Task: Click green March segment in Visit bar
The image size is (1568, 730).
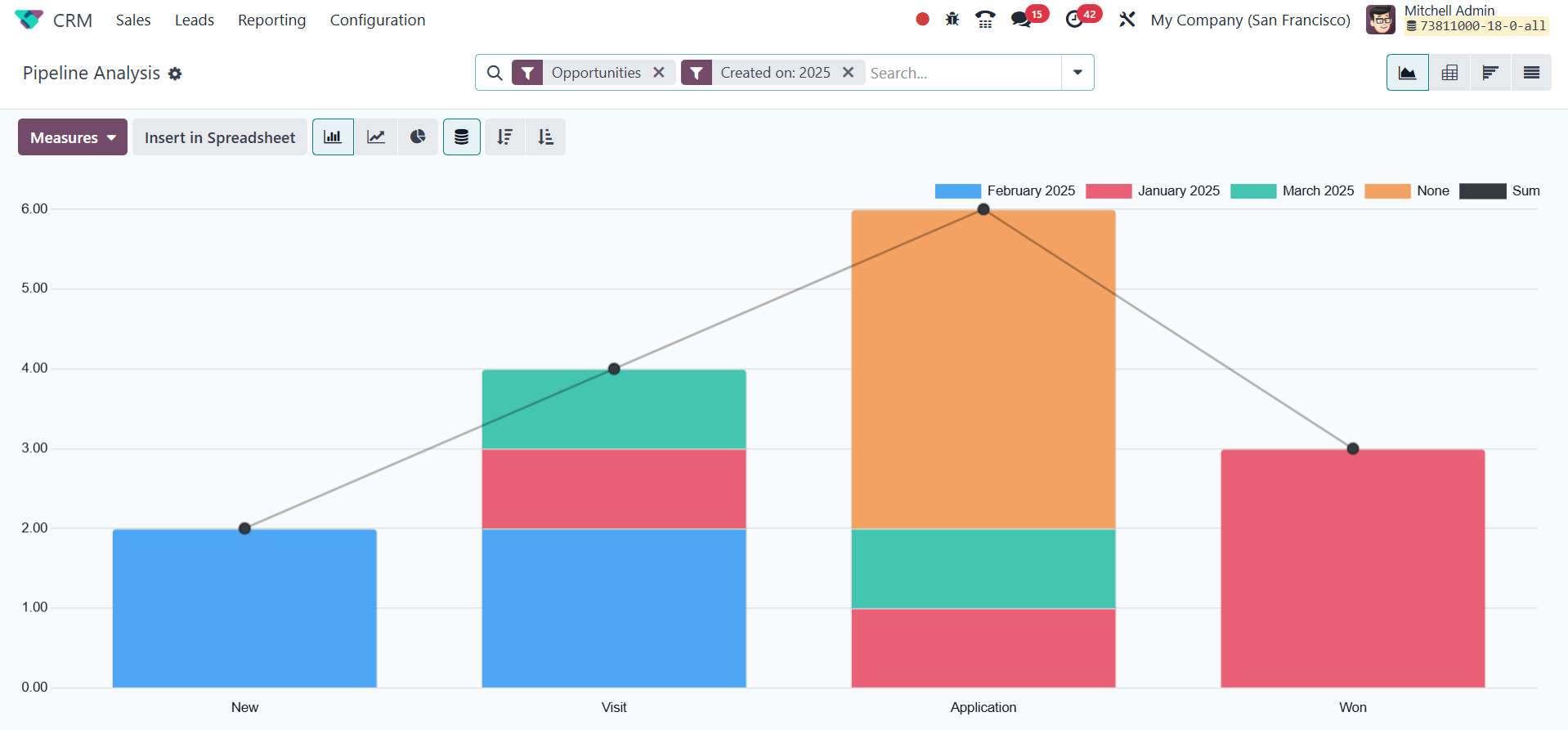Action: pyautogui.click(x=614, y=409)
